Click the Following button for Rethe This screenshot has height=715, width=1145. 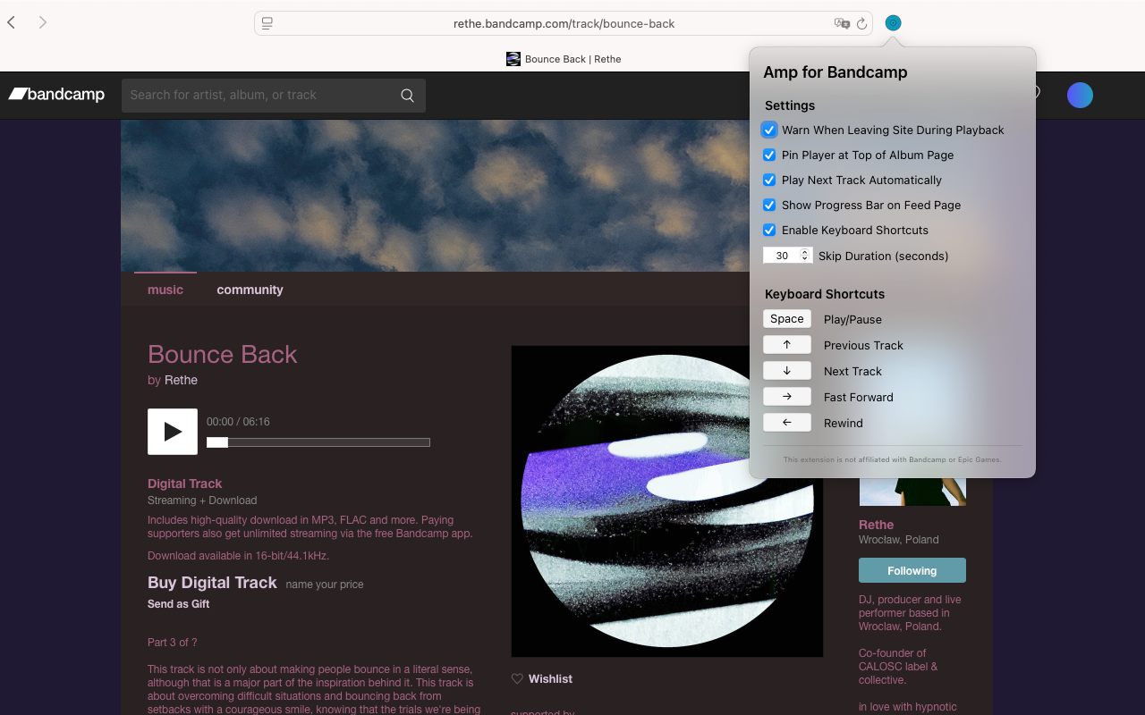pos(912,569)
